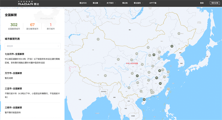This screenshot has width=222, height=120.
Task: Click the dark Chongqing map marker
Action: (137, 76)
